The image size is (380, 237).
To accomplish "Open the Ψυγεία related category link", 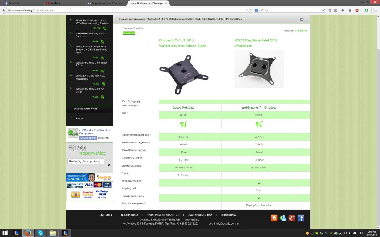I will (x=79, y=118).
